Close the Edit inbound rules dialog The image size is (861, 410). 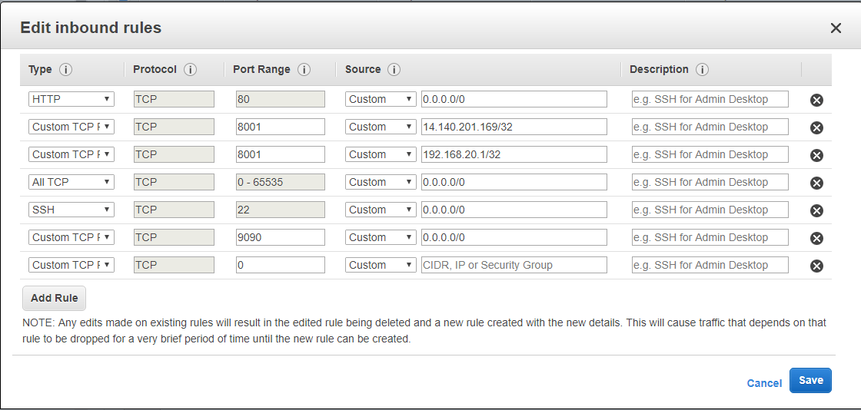click(836, 28)
